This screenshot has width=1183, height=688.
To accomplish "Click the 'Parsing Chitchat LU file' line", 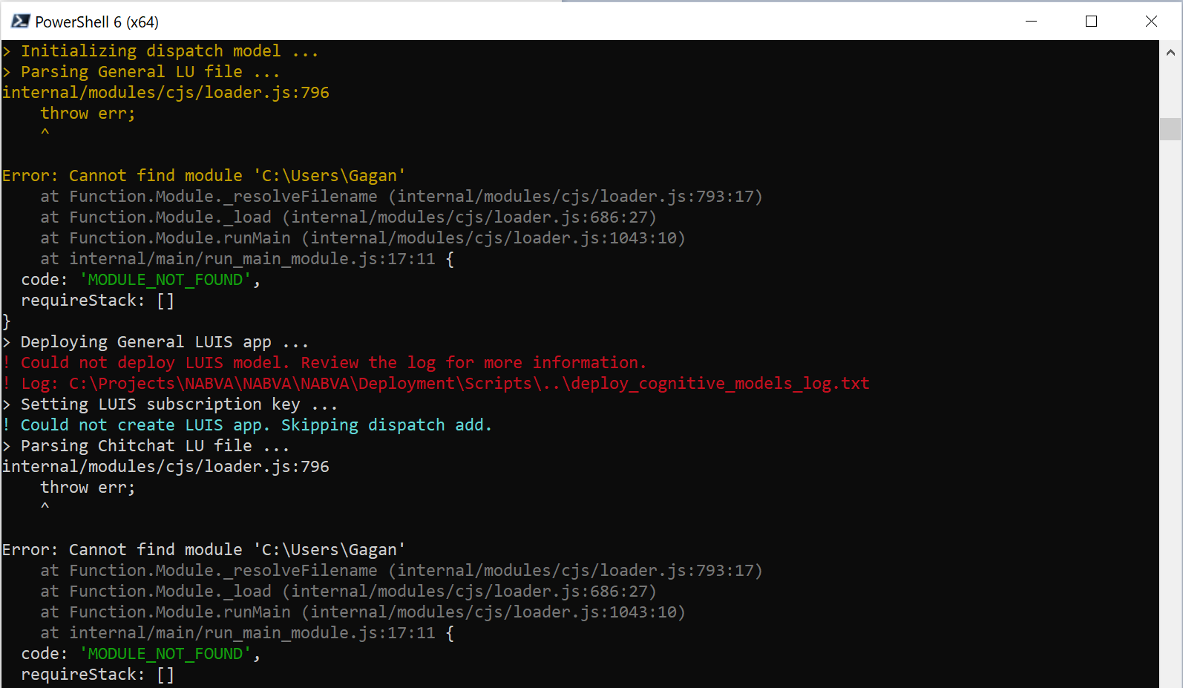I will tap(145, 446).
